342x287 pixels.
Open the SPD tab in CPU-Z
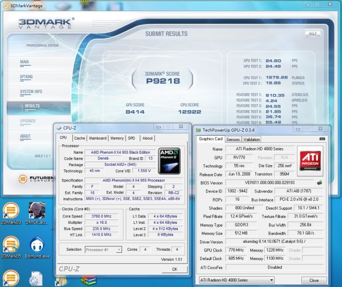tap(131, 138)
